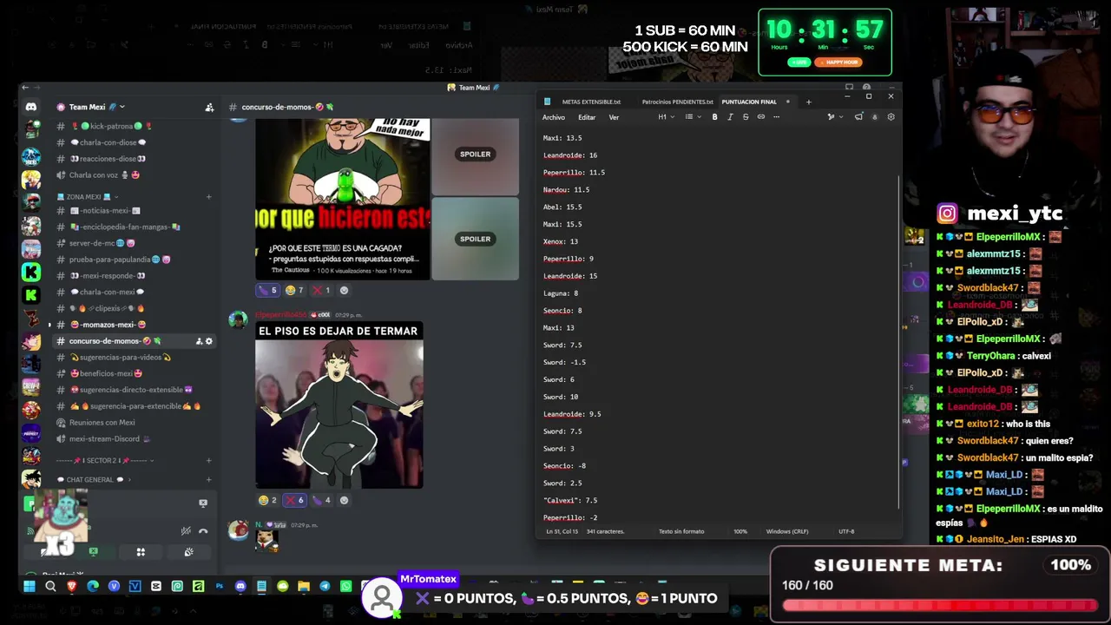Collapse the ZONA MEXI category
Screen dimensions: 1111x625
pyautogui.click(x=89, y=197)
